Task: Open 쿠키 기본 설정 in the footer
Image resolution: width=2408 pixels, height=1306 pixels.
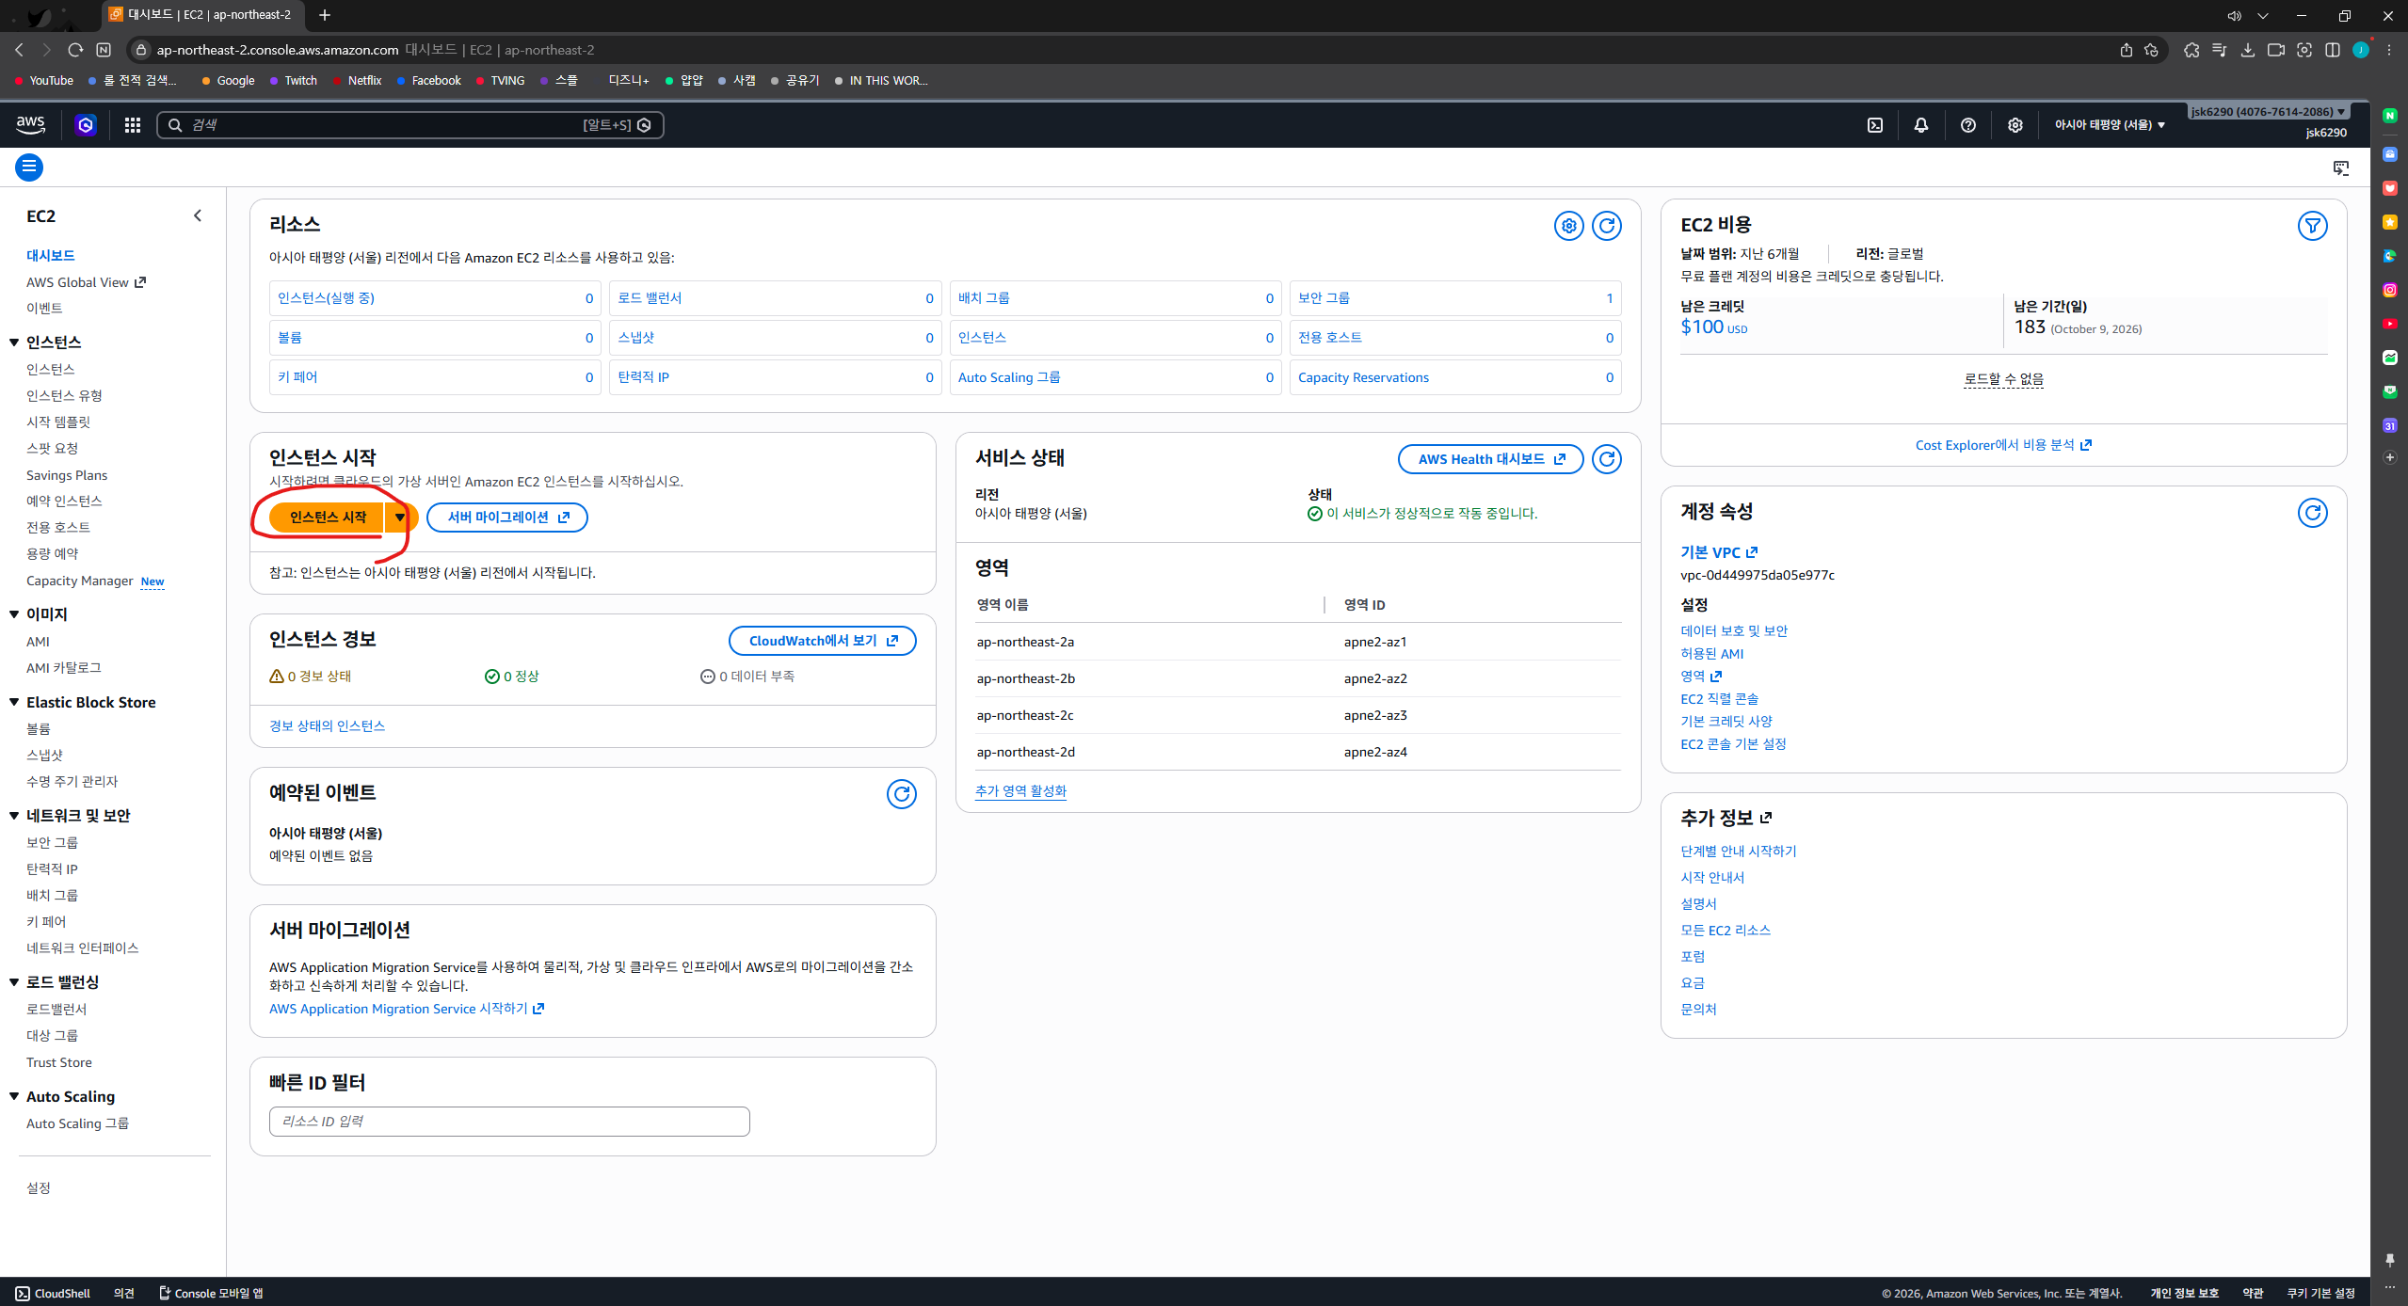Action: [2321, 1294]
